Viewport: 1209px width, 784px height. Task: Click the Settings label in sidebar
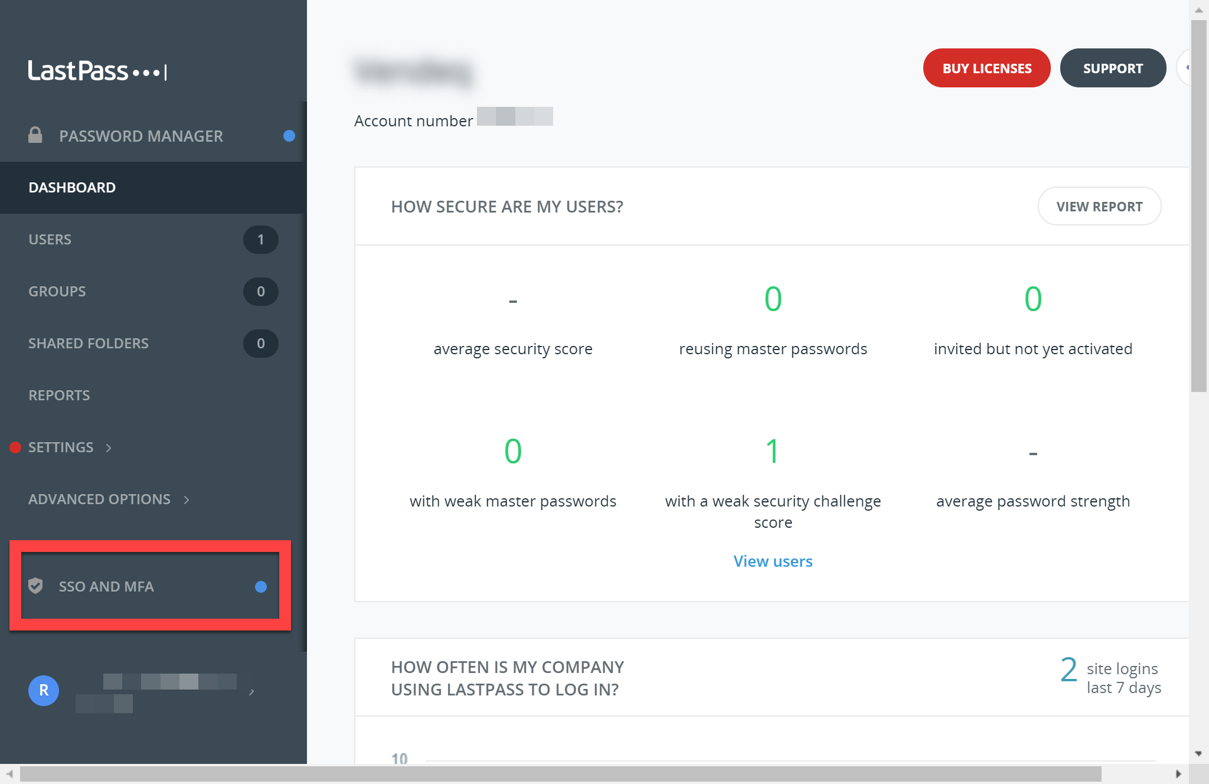(x=61, y=447)
